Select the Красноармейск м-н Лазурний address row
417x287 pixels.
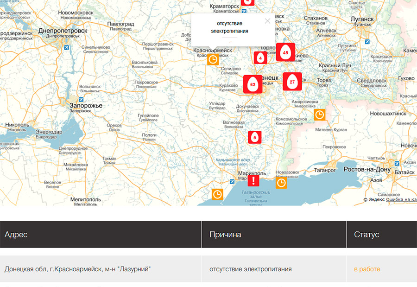pos(78,269)
